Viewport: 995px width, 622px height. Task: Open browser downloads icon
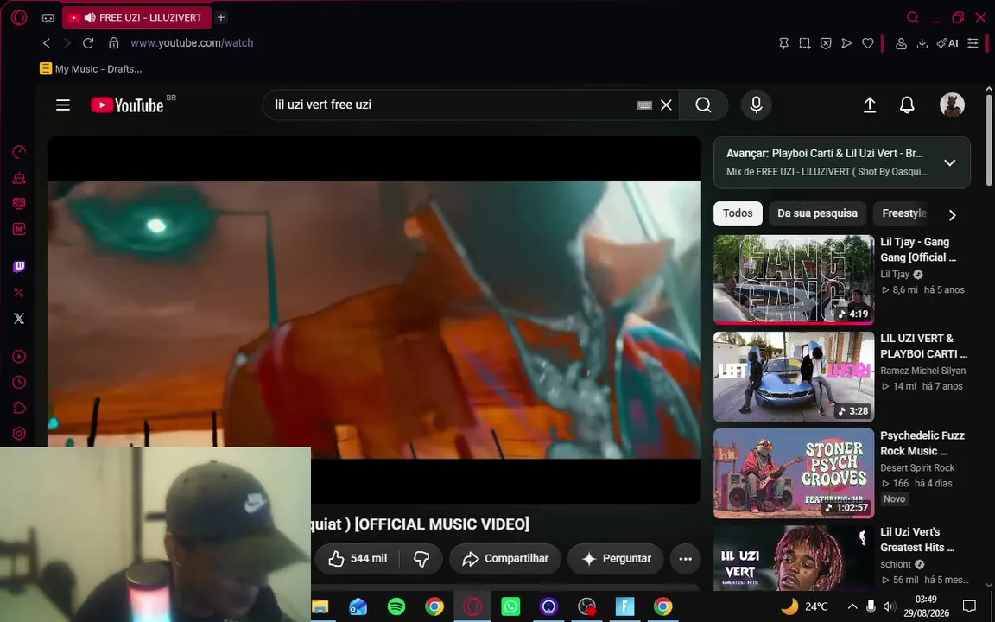(x=922, y=43)
